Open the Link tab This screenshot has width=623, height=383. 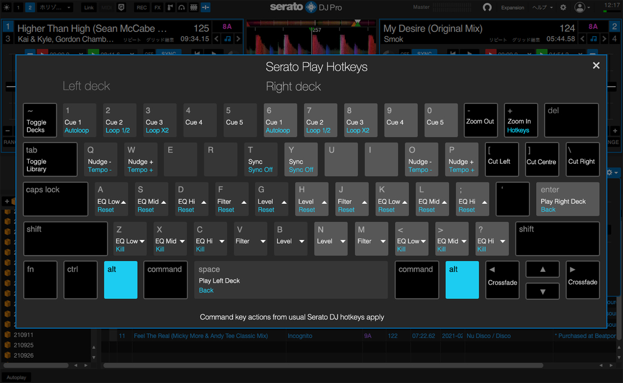point(89,7)
